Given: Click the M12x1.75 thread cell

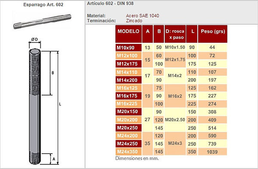Looking at the screenshot, I should coord(175,60).
